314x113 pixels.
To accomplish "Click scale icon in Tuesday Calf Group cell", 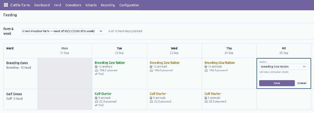I will (x=96, y=101).
